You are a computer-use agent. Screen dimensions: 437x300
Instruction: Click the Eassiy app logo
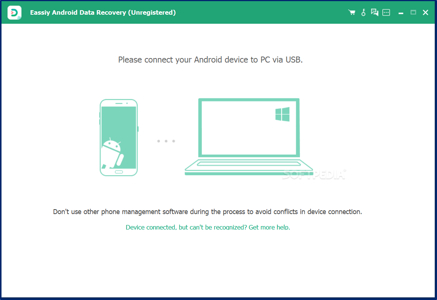[15, 12]
